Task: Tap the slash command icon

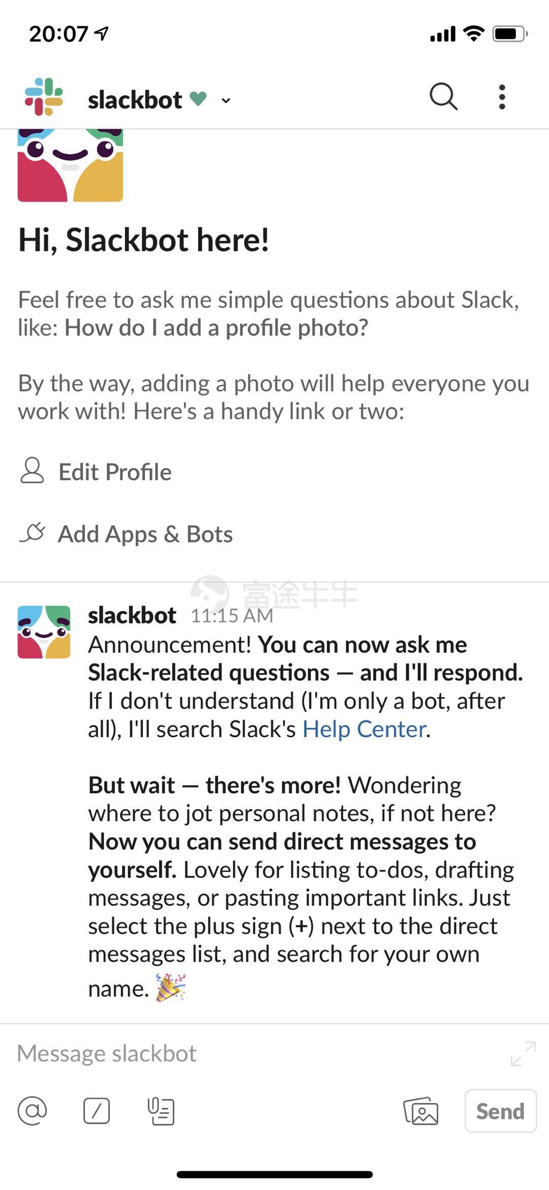Action: 97,1111
